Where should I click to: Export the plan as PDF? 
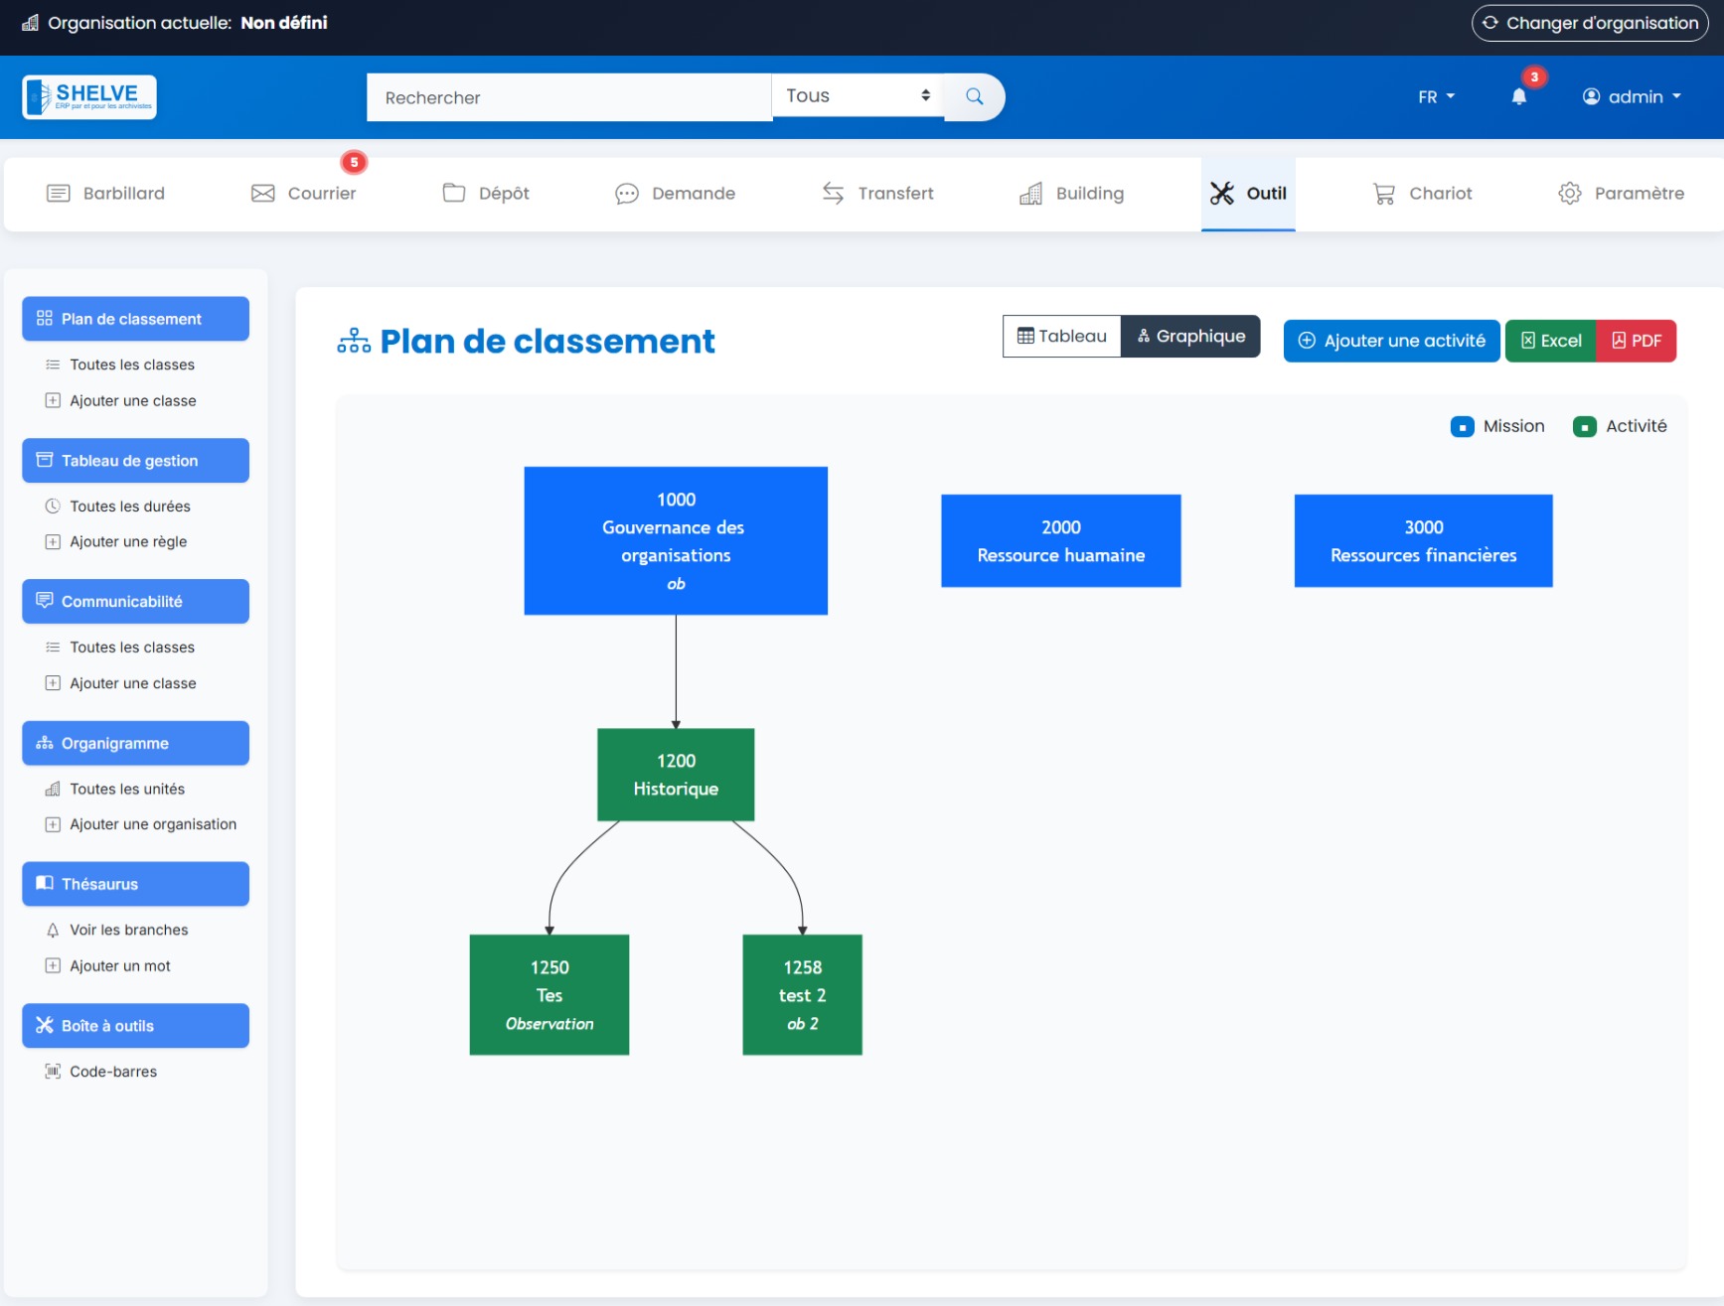click(1637, 341)
